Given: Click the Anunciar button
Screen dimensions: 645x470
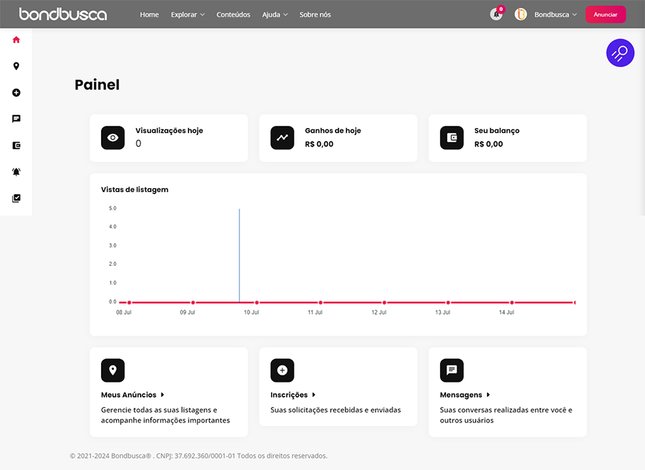Looking at the screenshot, I should pyautogui.click(x=605, y=14).
